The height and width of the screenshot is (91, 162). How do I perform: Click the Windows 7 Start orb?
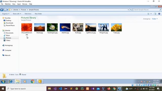(3, 81)
